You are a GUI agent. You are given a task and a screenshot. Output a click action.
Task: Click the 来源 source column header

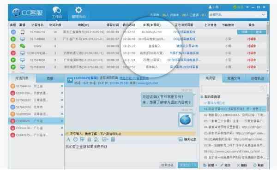coord(152,25)
